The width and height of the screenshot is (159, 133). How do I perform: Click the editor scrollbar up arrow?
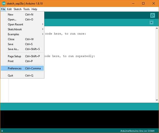[157, 28]
